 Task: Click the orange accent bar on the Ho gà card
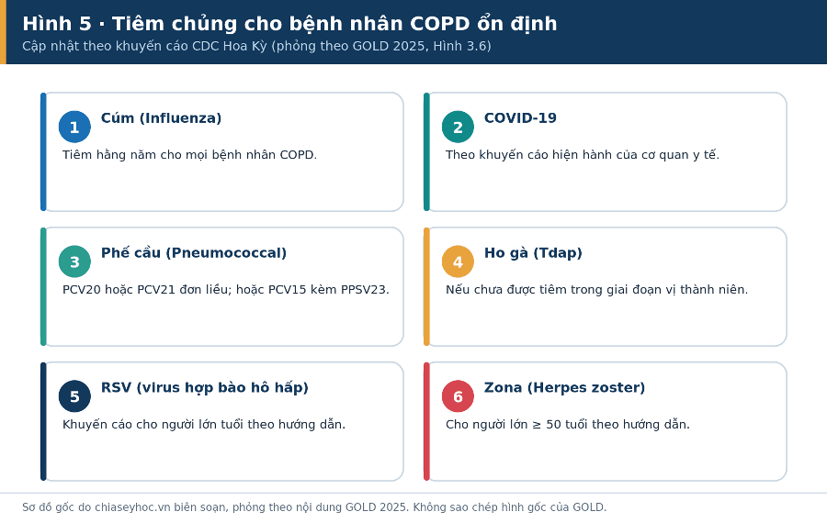[426, 286]
